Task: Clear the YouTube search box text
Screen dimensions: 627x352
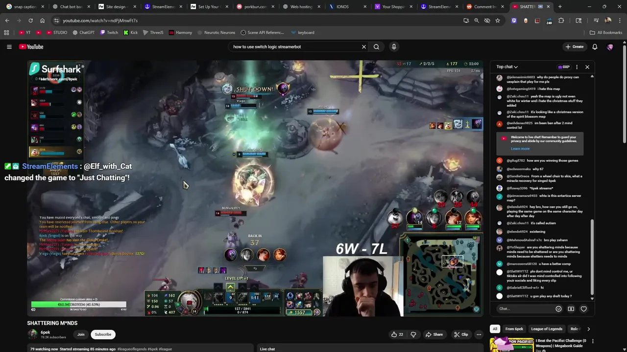Action: (x=364, y=46)
